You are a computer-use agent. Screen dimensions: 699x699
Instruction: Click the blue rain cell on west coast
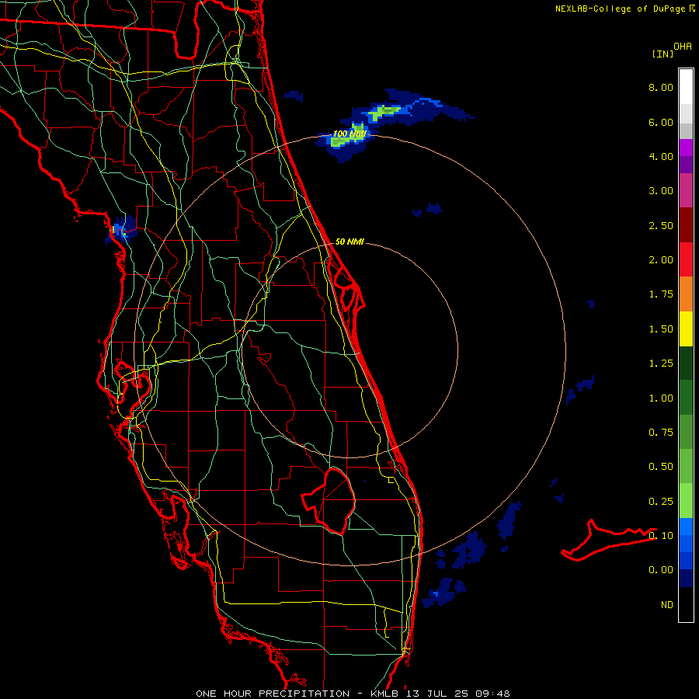121,230
